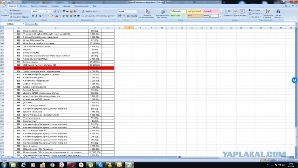The image size is (298, 168).
Task: Switch to Вид ribbon tab
Action: point(95,6)
